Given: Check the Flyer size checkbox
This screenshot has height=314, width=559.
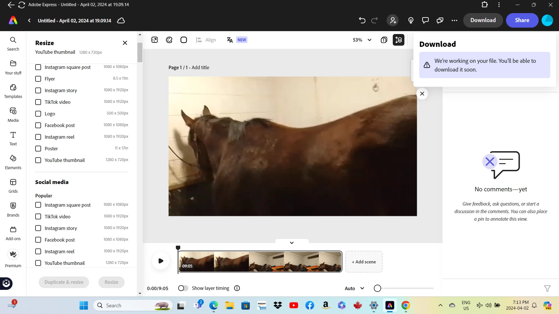Looking at the screenshot, I should pyautogui.click(x=38, y=79).
